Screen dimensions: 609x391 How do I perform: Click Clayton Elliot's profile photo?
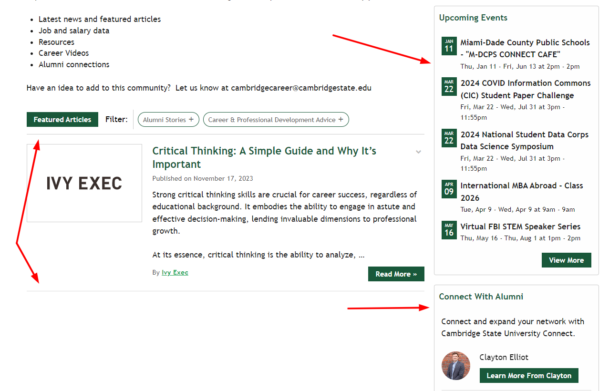(x=455, y=366)
